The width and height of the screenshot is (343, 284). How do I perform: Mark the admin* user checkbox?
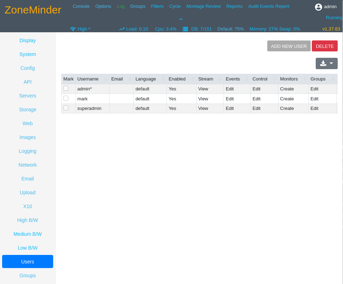point(66,88)
